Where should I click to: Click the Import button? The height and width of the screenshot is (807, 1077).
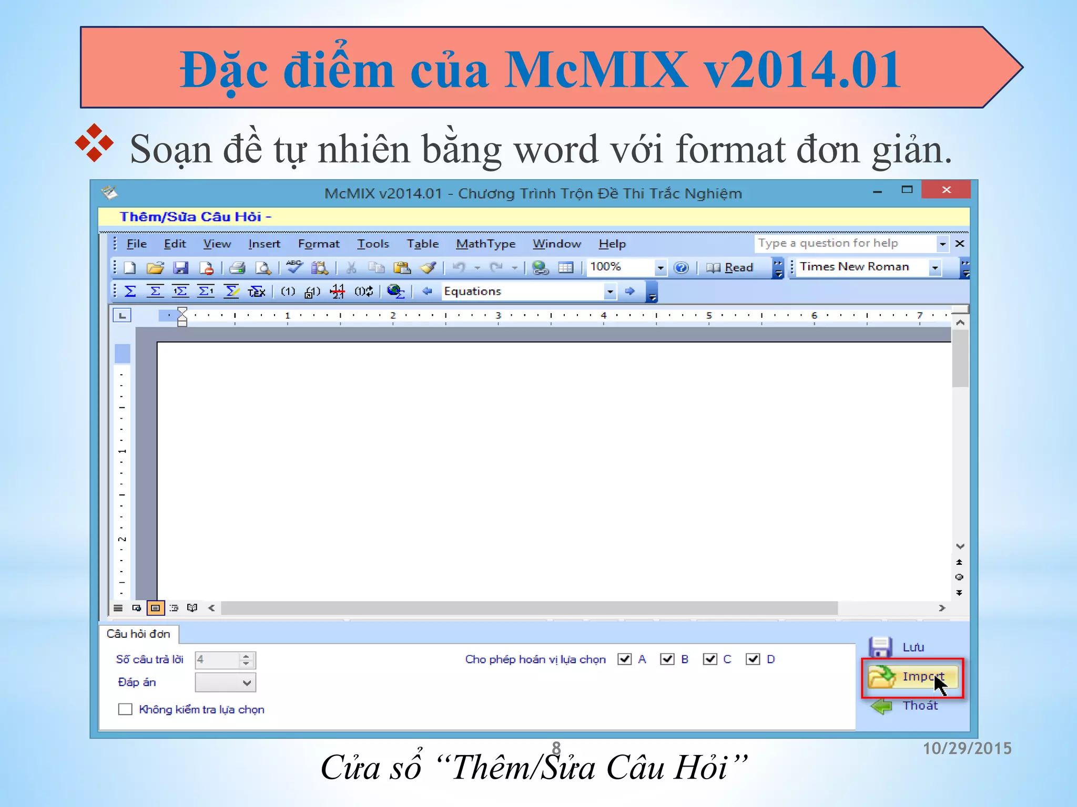[x=912, y=677]
